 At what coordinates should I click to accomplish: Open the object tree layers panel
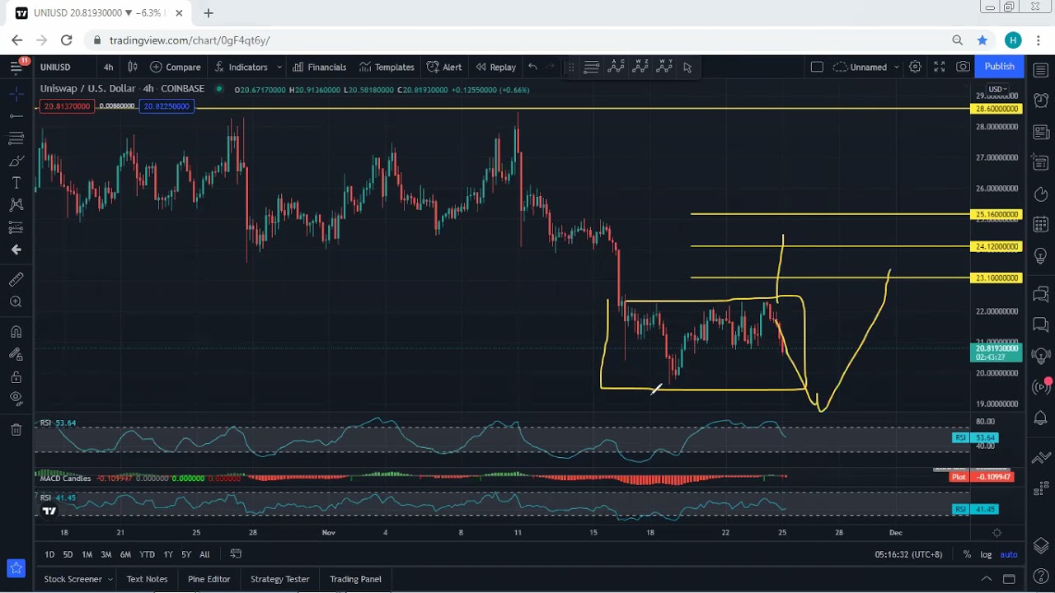(x=1040, y=545)
